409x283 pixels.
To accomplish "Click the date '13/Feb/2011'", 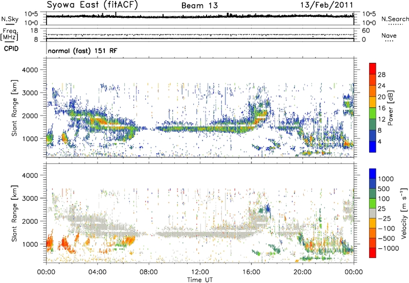I will click(327, 5).
